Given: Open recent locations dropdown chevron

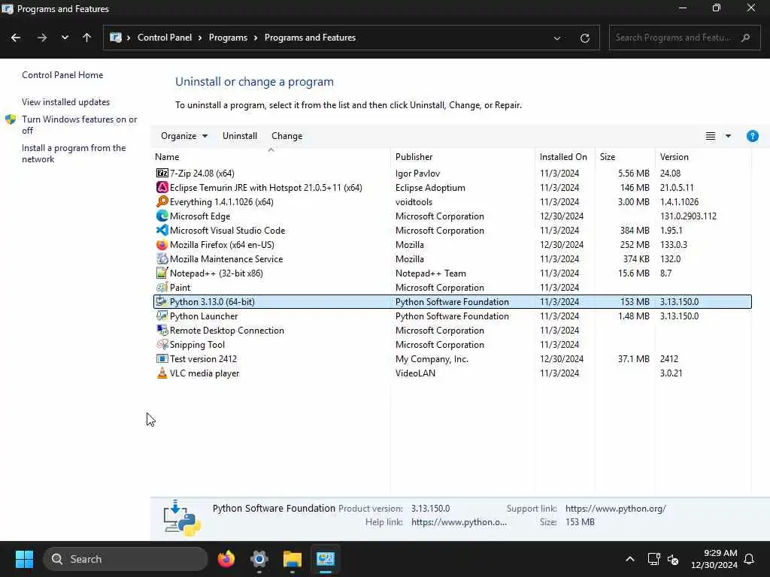Looking at the screenshot, I should pos(65,38).
